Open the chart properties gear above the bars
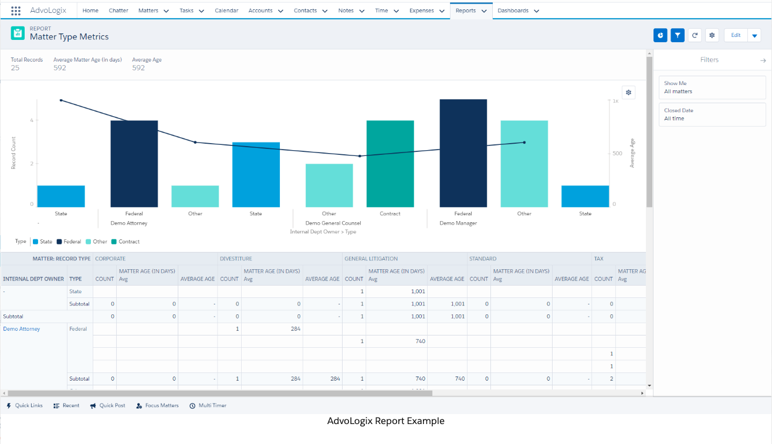The image size is (772, 444). 628,92
